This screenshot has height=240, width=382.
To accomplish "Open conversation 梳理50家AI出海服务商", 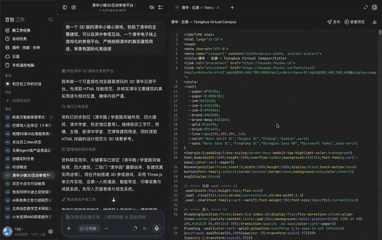I will [x=29, y=134].
